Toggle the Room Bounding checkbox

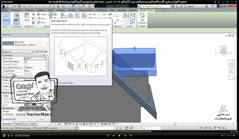coord(26,62)
